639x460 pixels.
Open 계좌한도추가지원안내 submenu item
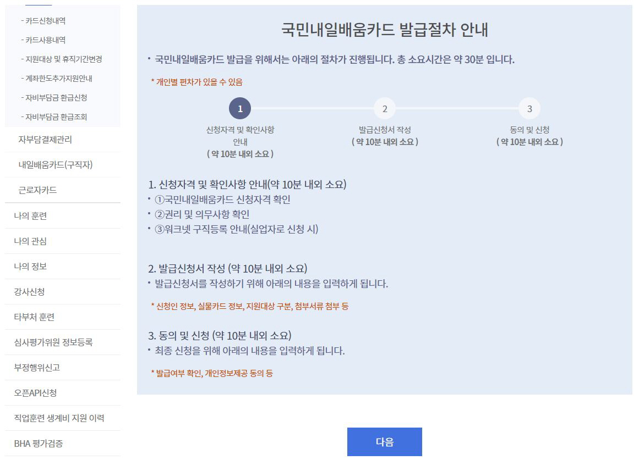pos(57,78)
